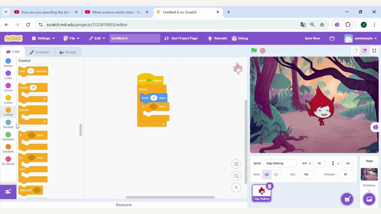The height and width of the screenshot is (214, 381).
Task: Edit the project title Untitled-6 field
Action: point(135,38)
